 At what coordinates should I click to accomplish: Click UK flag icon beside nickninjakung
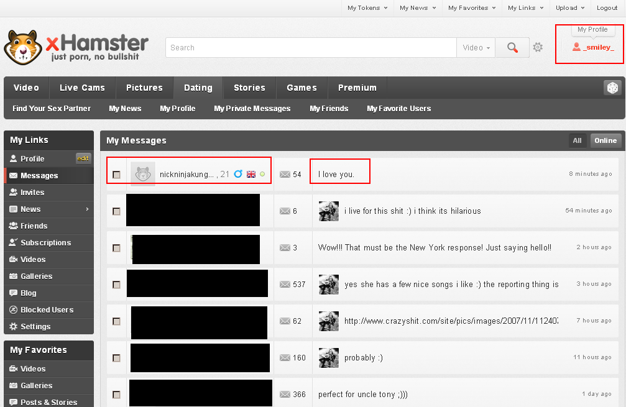tap(251, 175)
